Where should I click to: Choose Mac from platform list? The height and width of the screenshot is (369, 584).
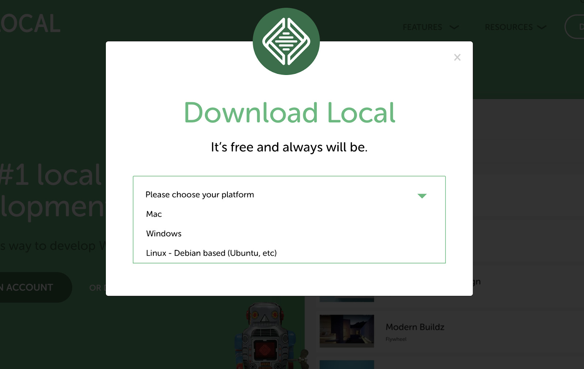coord(154,214)
